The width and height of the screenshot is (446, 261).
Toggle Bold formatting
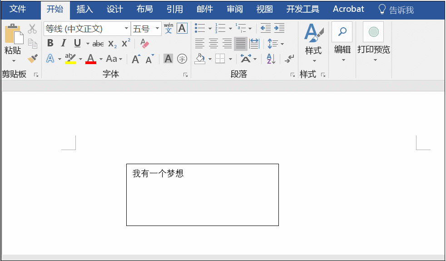[50, 43]
